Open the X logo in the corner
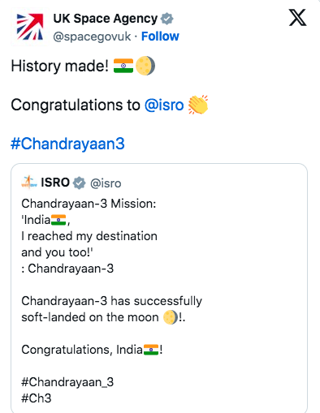Viewport: 320px width, 413px height. 297,17
